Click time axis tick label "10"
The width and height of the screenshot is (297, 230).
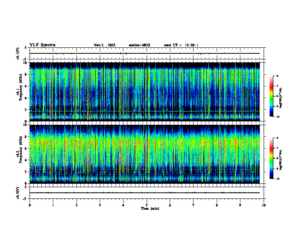[264, 205]
